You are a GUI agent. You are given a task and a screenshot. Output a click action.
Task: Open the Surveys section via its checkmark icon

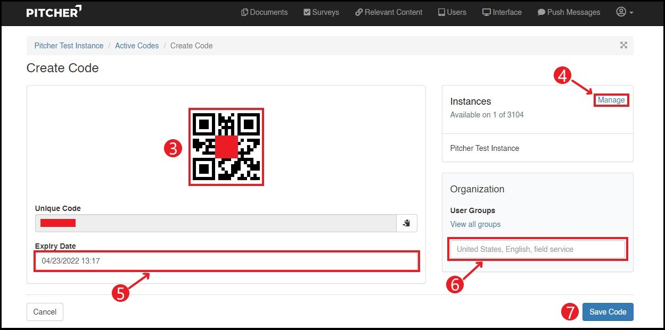(307, 12)
